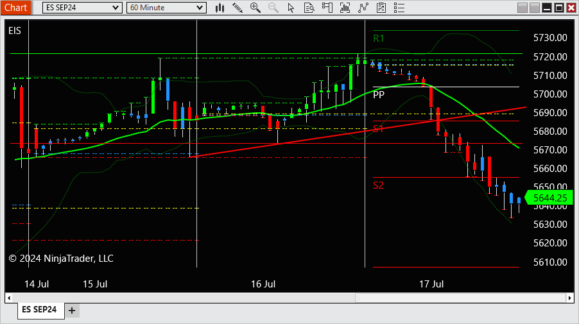
Task: Click the 17 Jul date label
Action: point(431,284)
